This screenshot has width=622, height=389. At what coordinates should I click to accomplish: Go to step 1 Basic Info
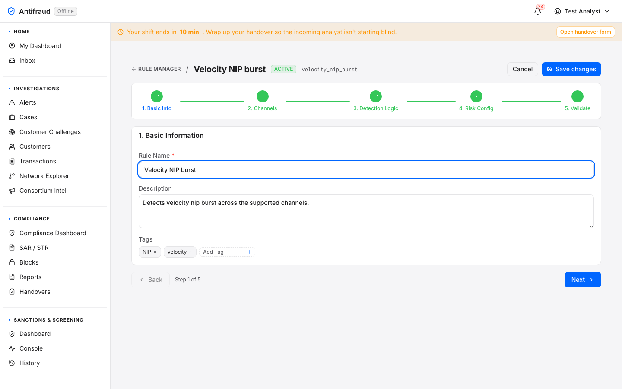pyautogui.click(x=157, y=101)
